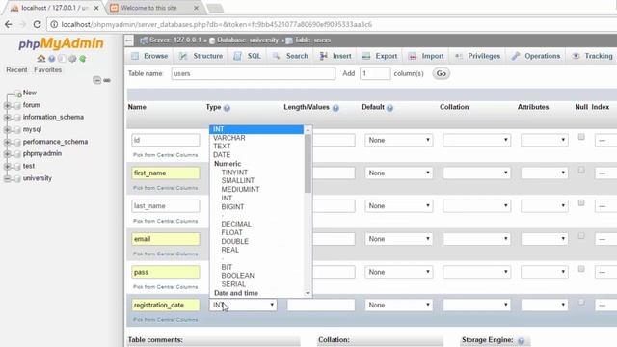Open the Insert tab
This screenshot has width=617, height=347.
point(335,56)
